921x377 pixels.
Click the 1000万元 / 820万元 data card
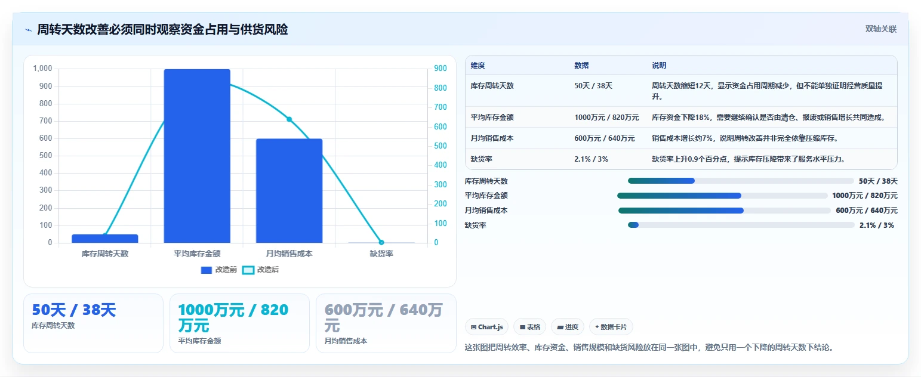(x=239, y=323)
